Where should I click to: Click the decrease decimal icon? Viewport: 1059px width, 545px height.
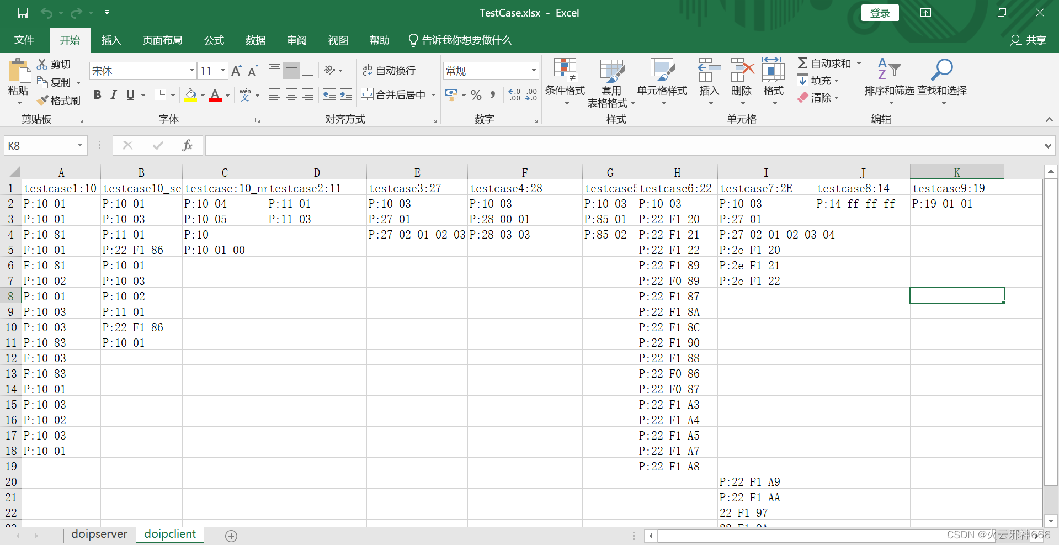(x=531, y=95)
